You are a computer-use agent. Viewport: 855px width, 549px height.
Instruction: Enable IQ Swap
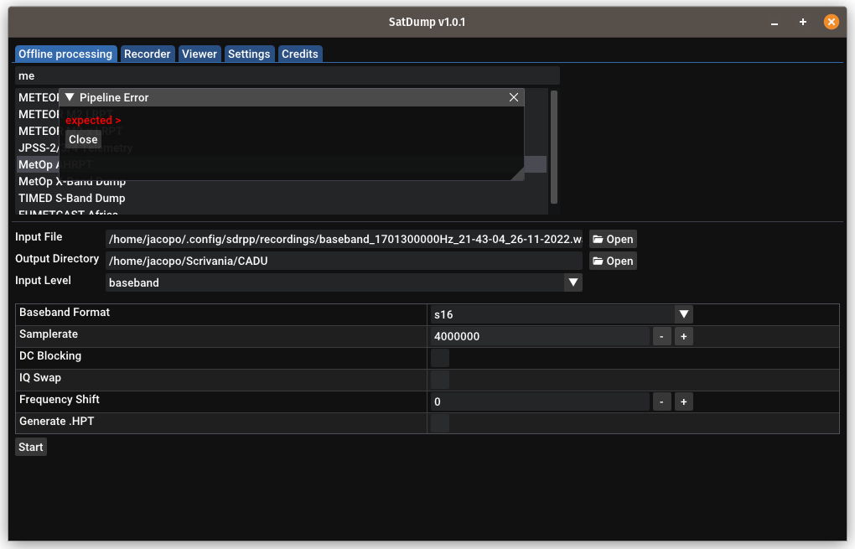point(439,378)
